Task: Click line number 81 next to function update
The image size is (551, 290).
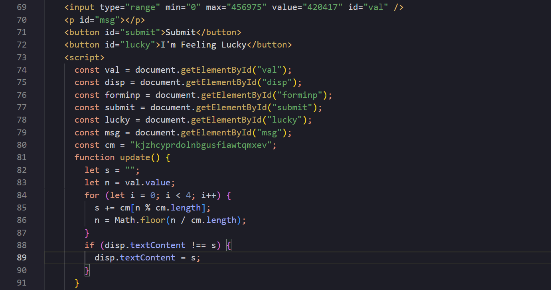Action: click(22, 157)
